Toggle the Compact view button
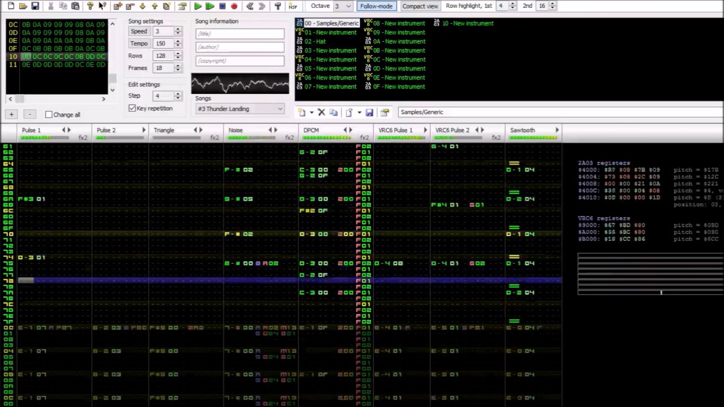Image resolution: width=724 pixels, height=407 pixels. coord(420,6)
